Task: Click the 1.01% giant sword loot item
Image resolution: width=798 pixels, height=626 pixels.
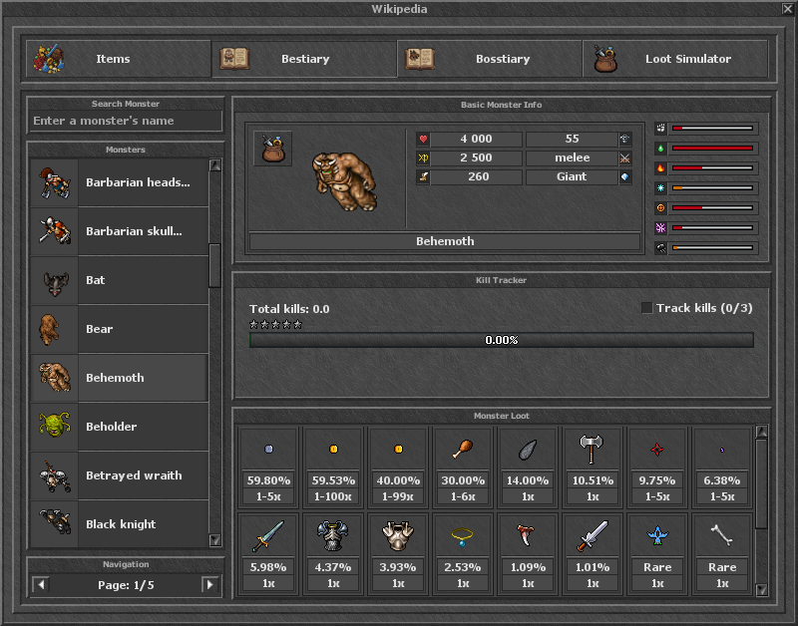Action: [593, 553]
